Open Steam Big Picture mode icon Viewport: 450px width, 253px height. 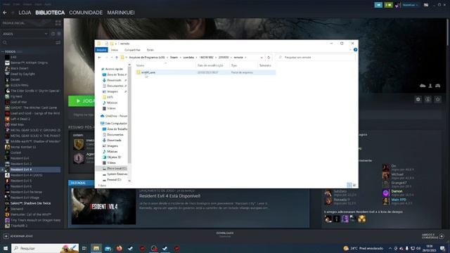coord(426,5)
